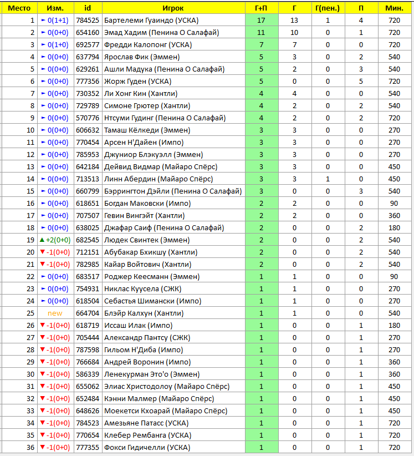Screen dimensions: 414x456
Task: Select player Ярослав Фик (Эммен)
Action: (142, 57)
